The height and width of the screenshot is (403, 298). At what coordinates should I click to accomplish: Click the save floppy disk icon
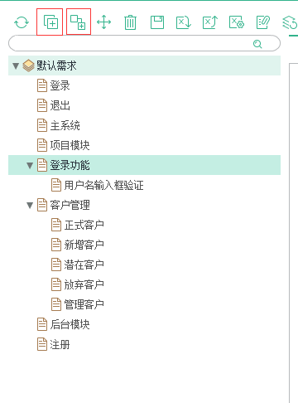pos(157,22)
